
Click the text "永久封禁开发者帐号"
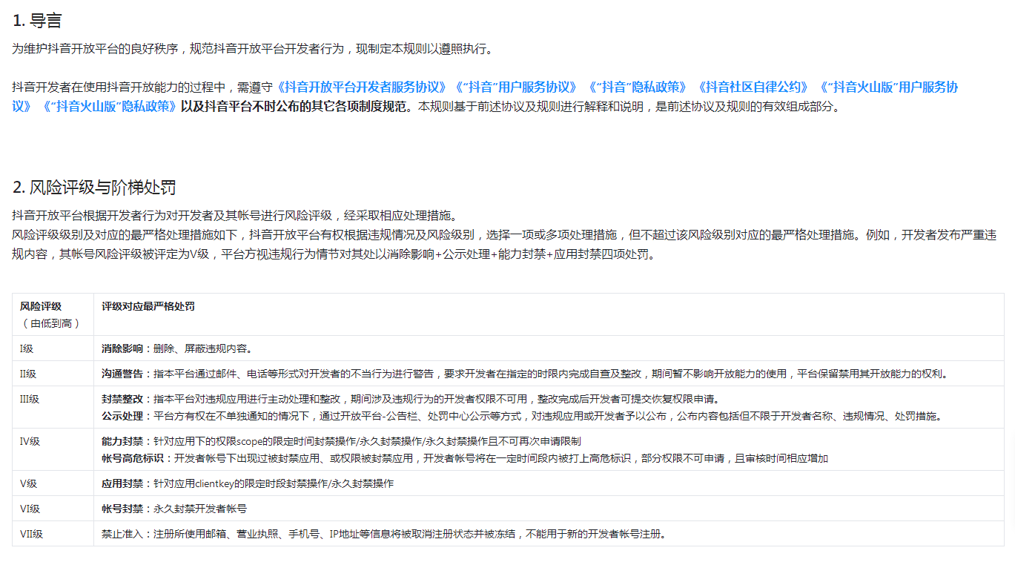[200, 509]
